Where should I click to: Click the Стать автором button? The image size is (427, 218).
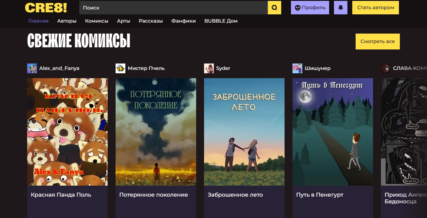[x=375, y=8]
